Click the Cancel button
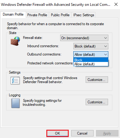This screenshot has height=138, width=120. [82, 133]
